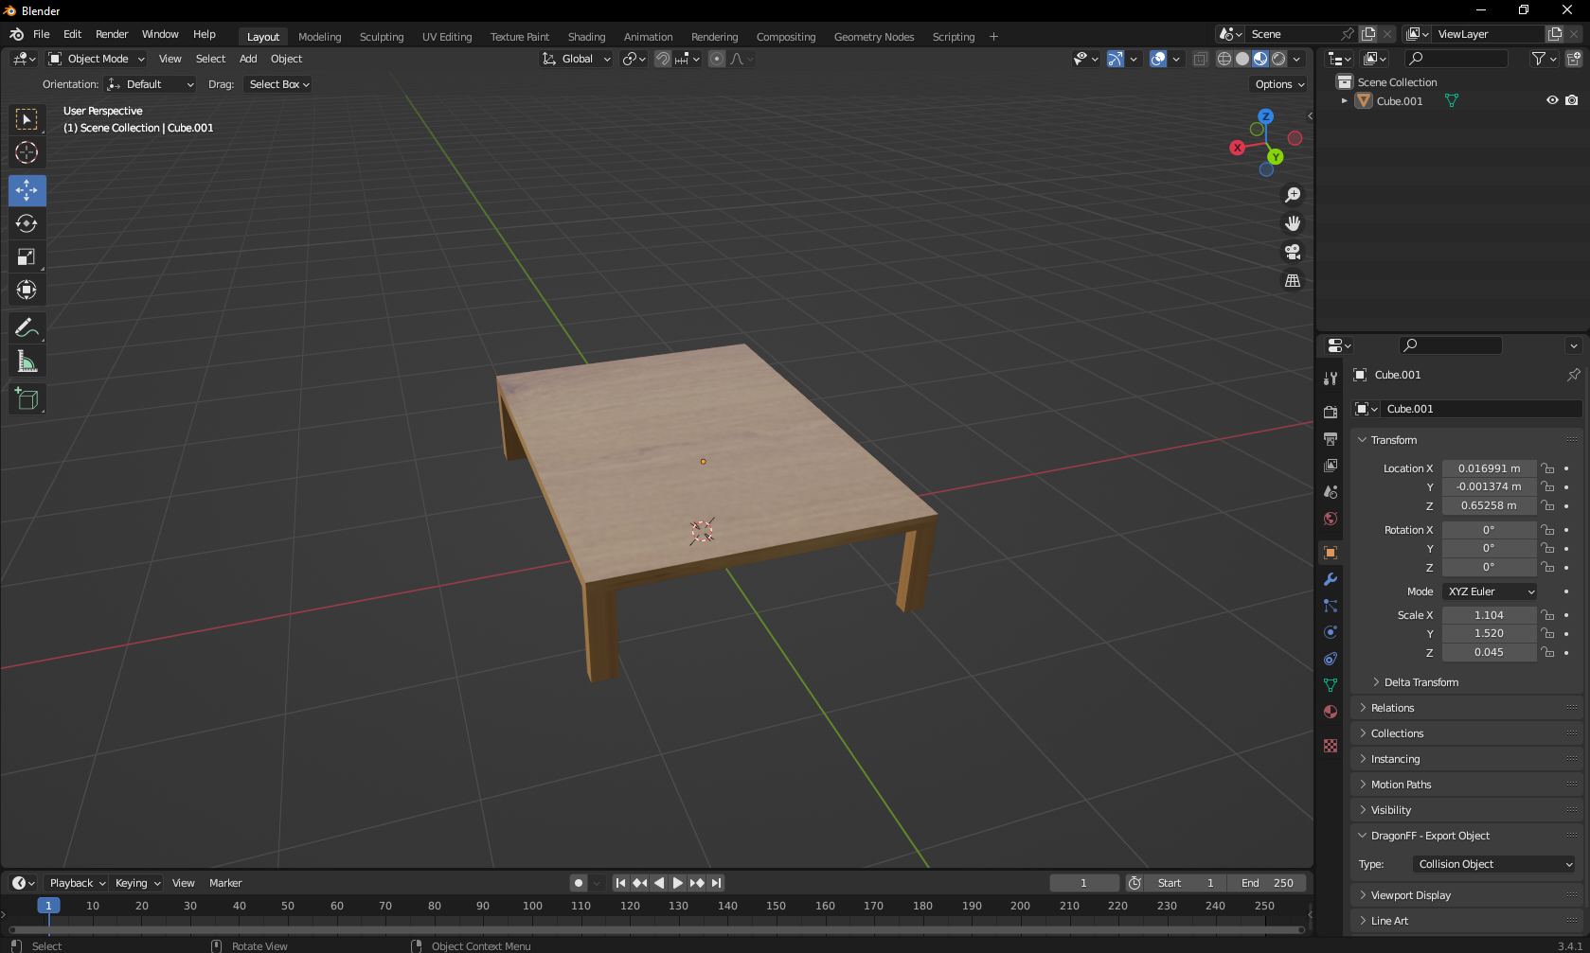Open the Modifier properties tab (wrench icon)
The width and height of the screenshot is (1590, 953).
1331,579
